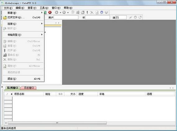Switch to the 日志窗口 tab

[x=29, y=88]
